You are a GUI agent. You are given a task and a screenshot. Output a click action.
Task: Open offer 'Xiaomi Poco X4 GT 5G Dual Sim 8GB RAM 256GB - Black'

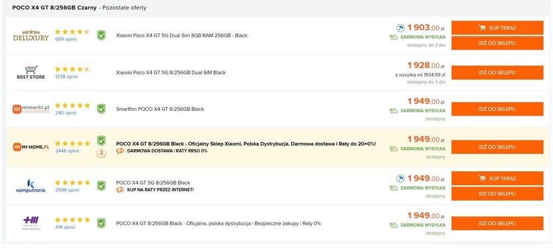(x=181, y=35)
